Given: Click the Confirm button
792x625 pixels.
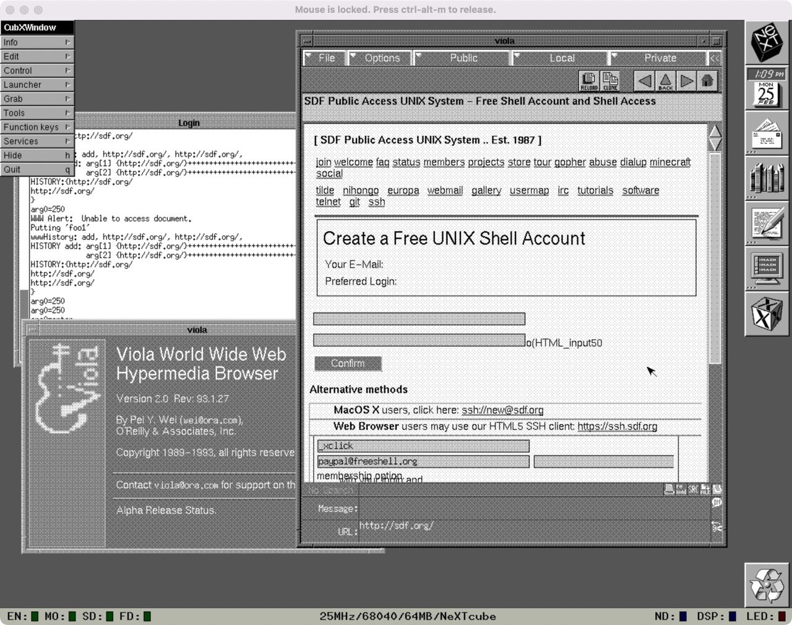Looking at the screenshot, I should click(348, 364).
